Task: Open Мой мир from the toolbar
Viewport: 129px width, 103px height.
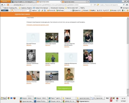Action: 60,11
